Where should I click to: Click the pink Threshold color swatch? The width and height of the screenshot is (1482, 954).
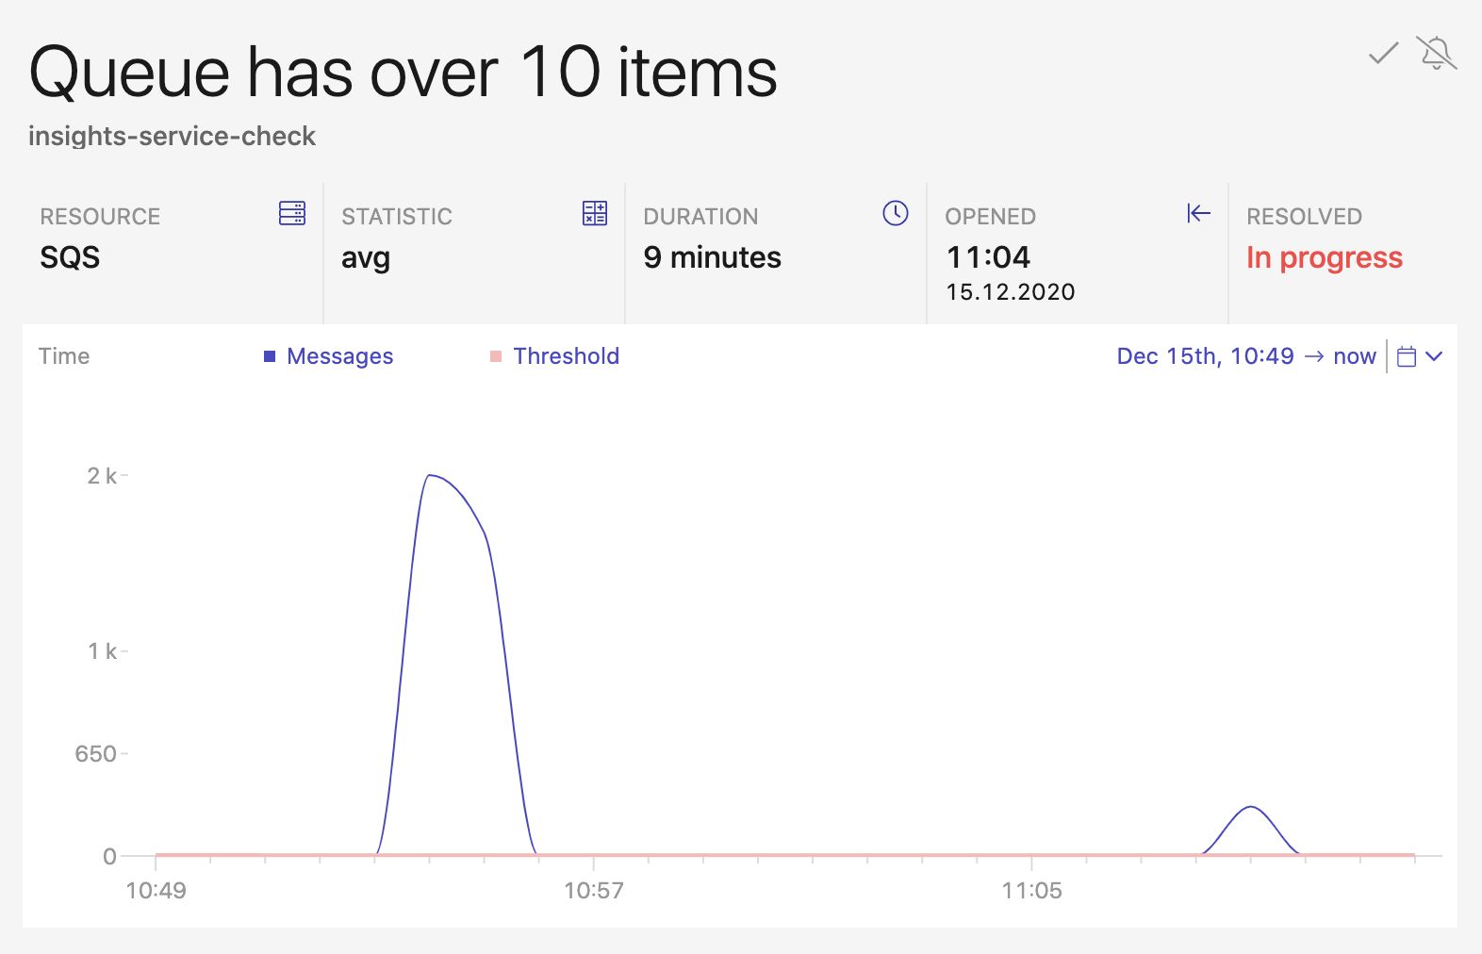496,356
